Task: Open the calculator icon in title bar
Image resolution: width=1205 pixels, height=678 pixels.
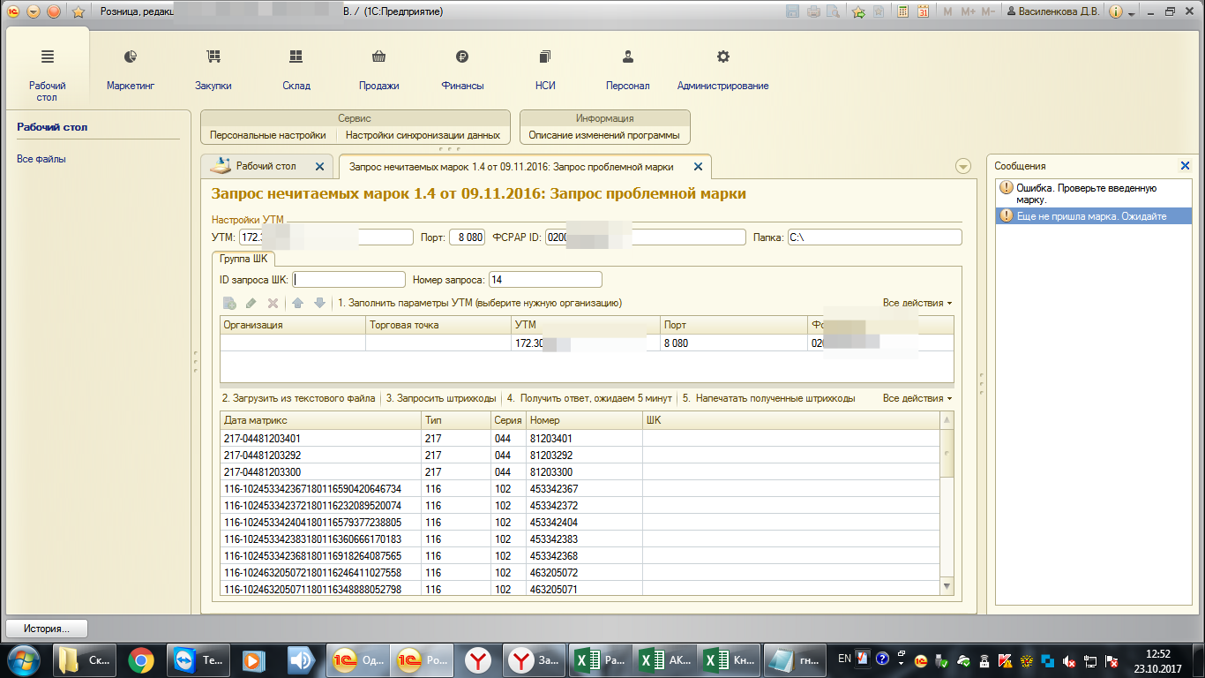Action: (x=902, y=12)
